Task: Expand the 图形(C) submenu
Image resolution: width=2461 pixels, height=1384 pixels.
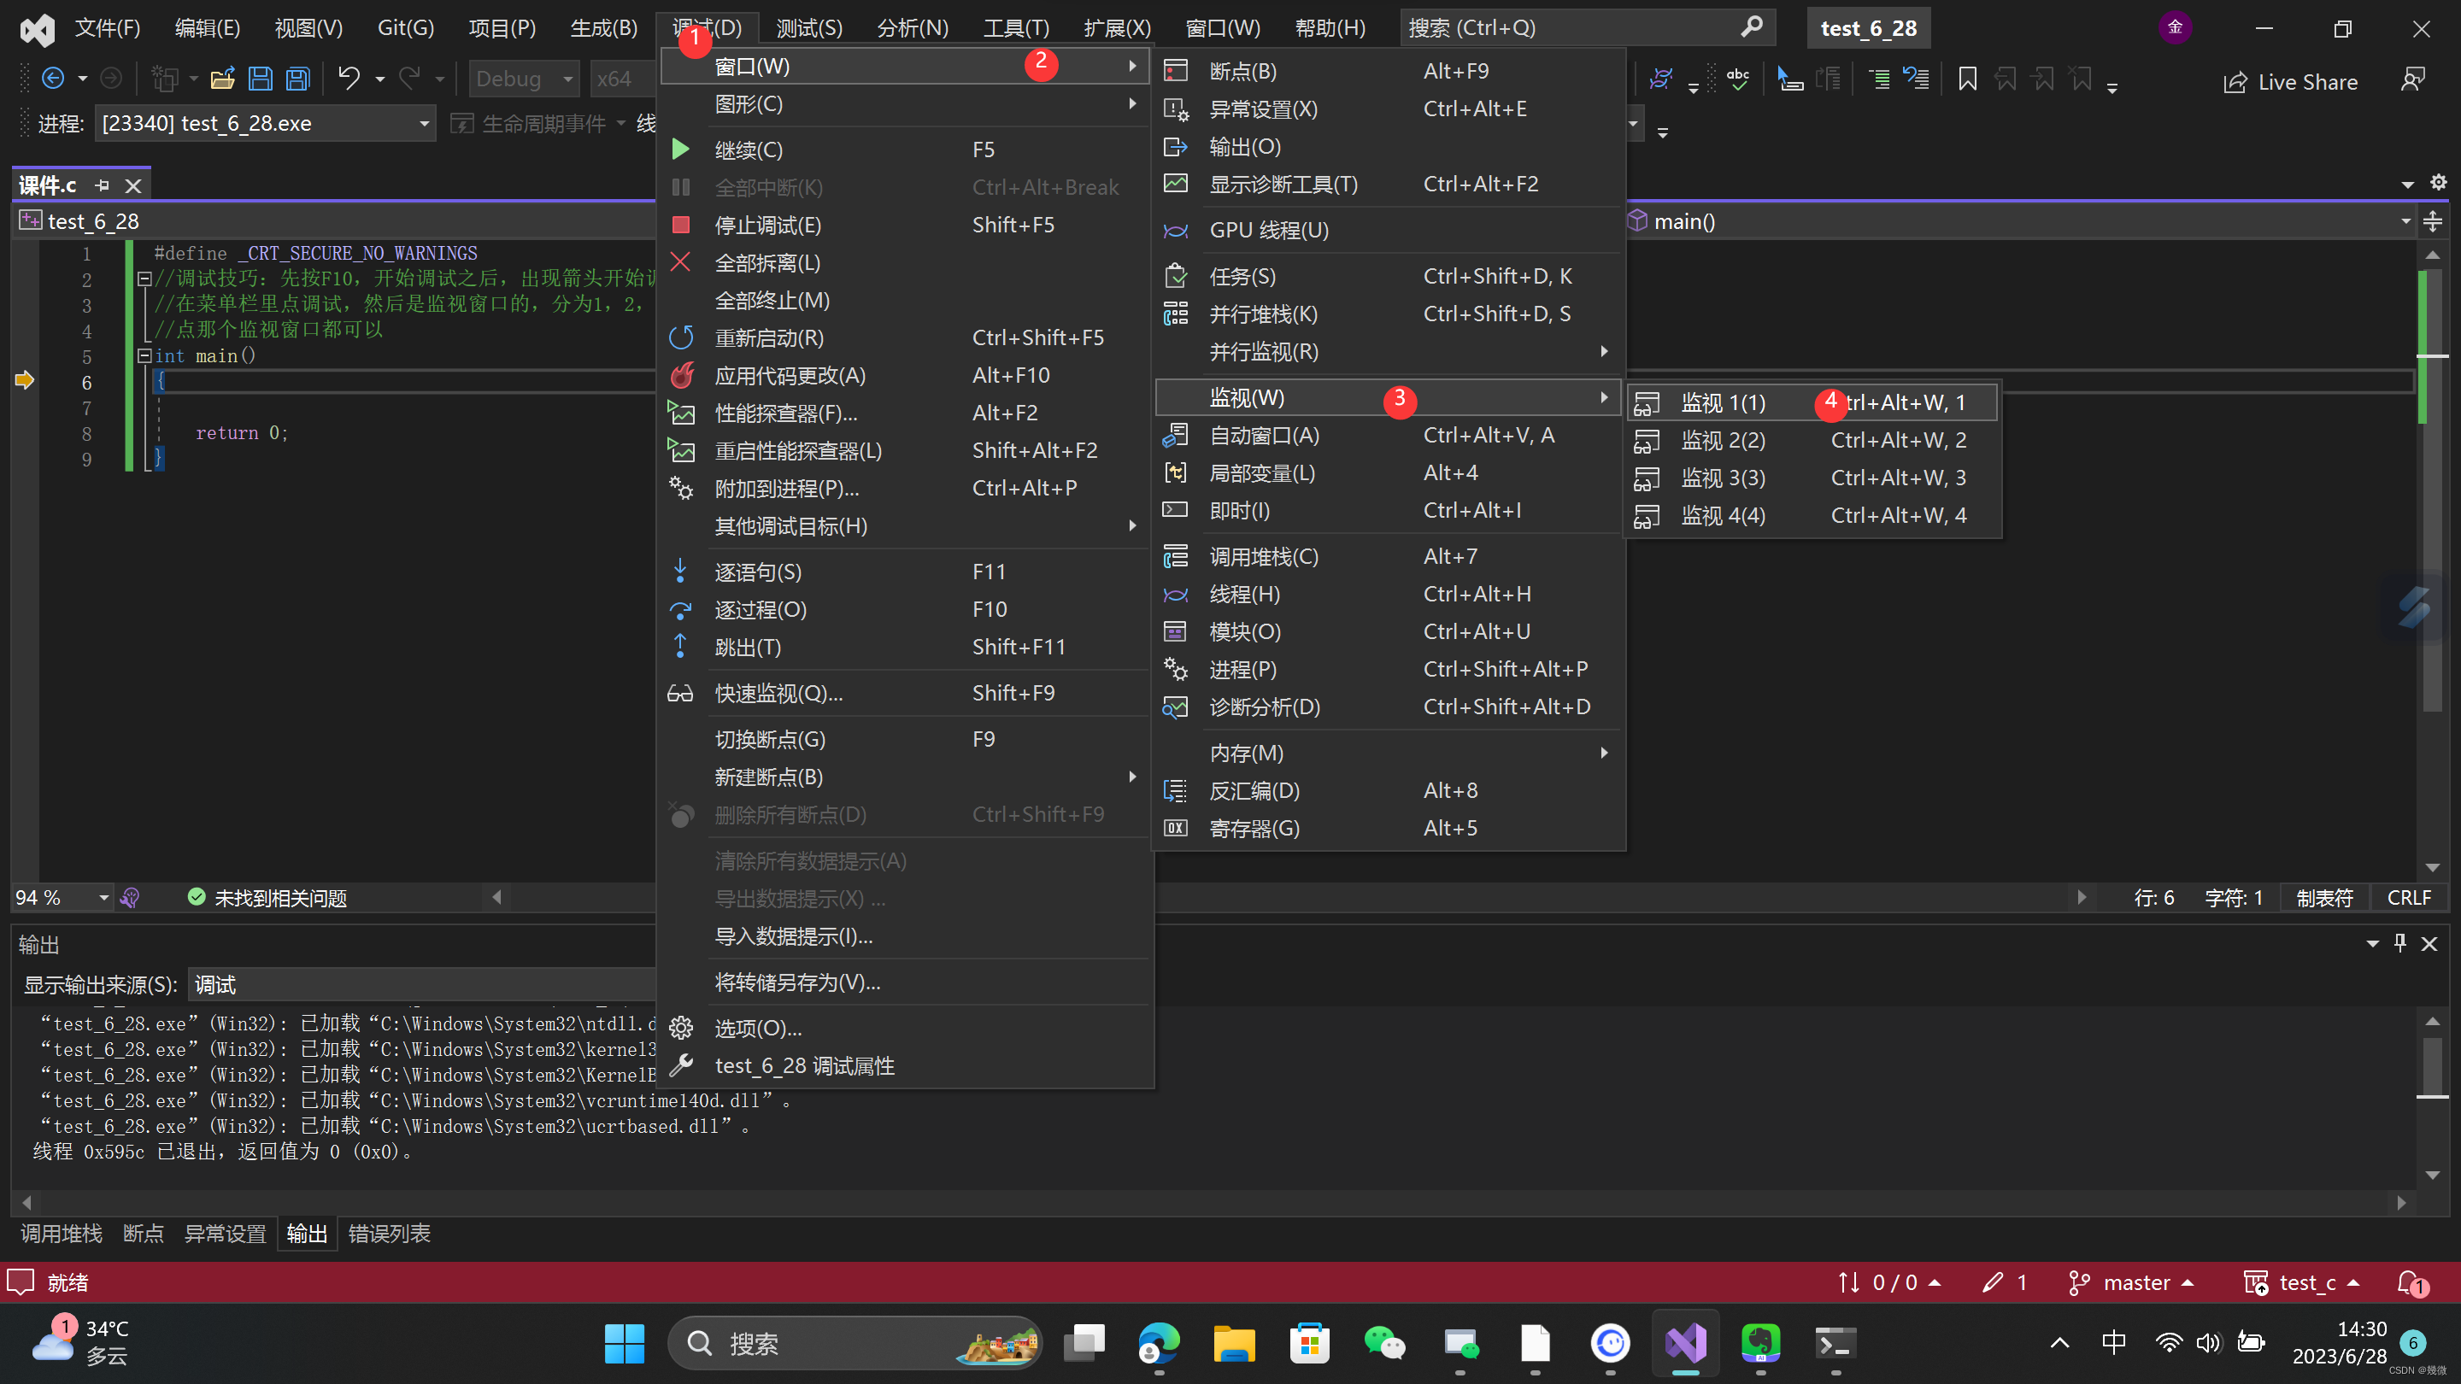Action: pos(904,104)
